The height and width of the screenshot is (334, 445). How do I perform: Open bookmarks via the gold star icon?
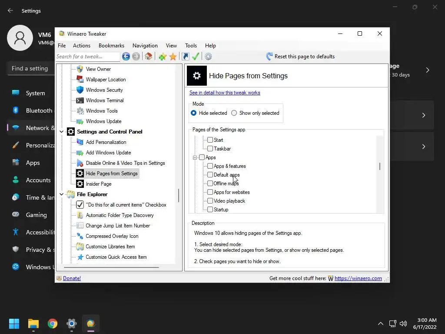(x=173, y=57)
